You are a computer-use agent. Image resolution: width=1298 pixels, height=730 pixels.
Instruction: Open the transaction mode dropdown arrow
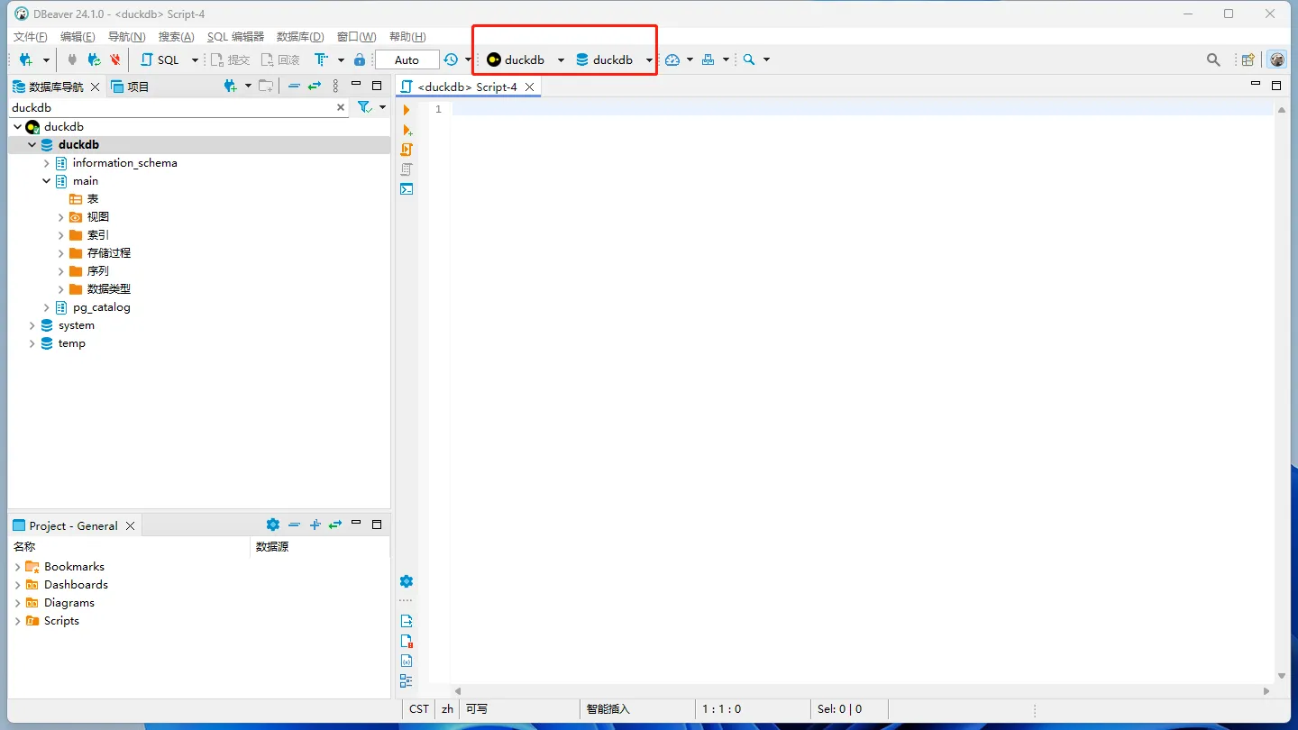coord(341,60)
